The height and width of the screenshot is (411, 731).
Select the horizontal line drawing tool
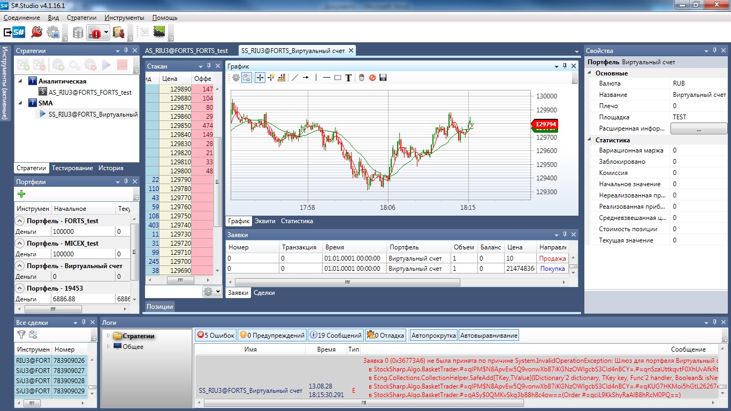327,78
